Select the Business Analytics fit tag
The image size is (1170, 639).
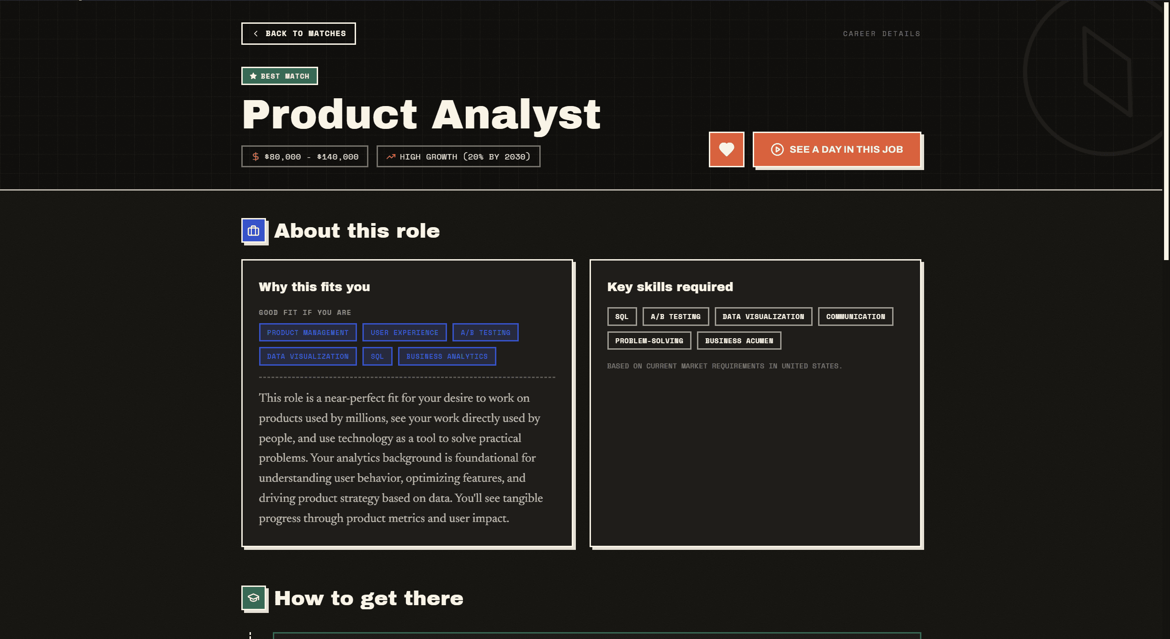[447, 357]
